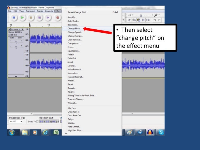This screenshot has height=150, width=200.
Task: Click the Silence audio icon
Action: point(148,20)
